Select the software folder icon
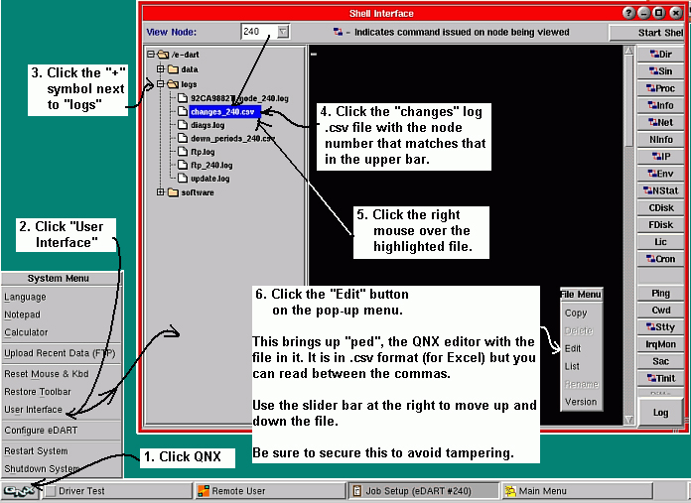The image size is (691, 503). coord(173,192)
